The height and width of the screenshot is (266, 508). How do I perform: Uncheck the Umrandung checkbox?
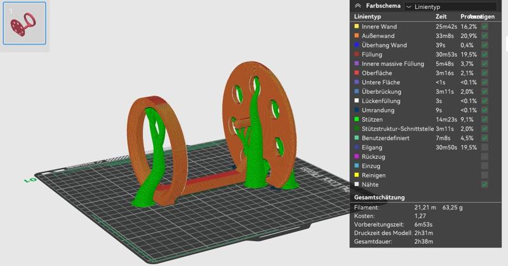[x=485, y=110]
